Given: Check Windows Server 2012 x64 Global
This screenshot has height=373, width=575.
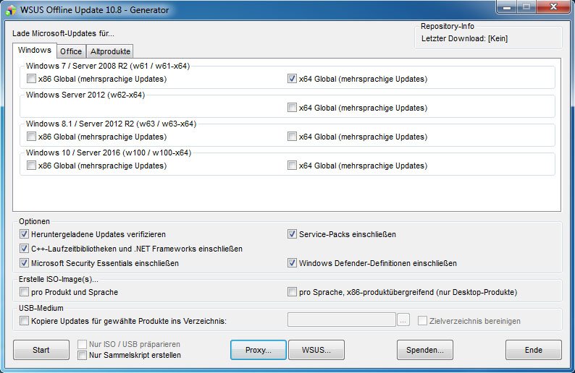Looking at the screenshot, I should [x=292, y=108].
